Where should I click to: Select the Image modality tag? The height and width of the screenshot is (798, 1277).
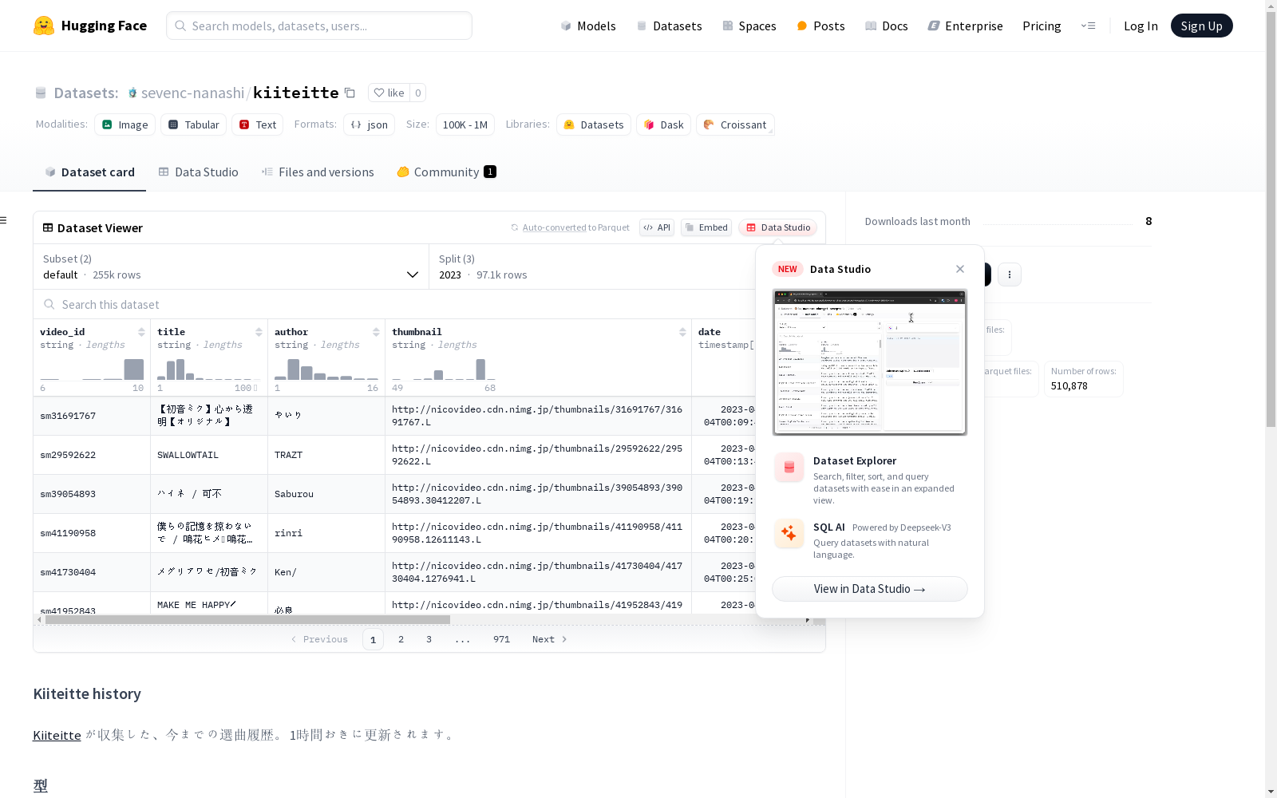click(x=125, y=124)
